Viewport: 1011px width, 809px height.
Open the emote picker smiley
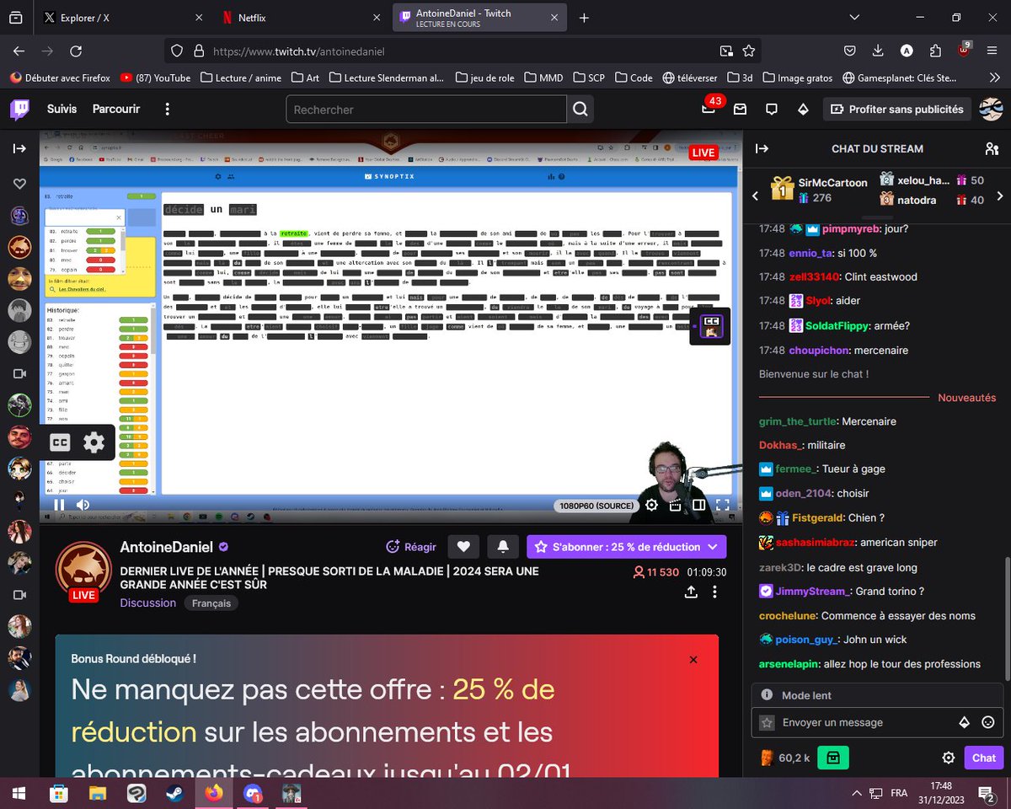[x=988, y=722]
